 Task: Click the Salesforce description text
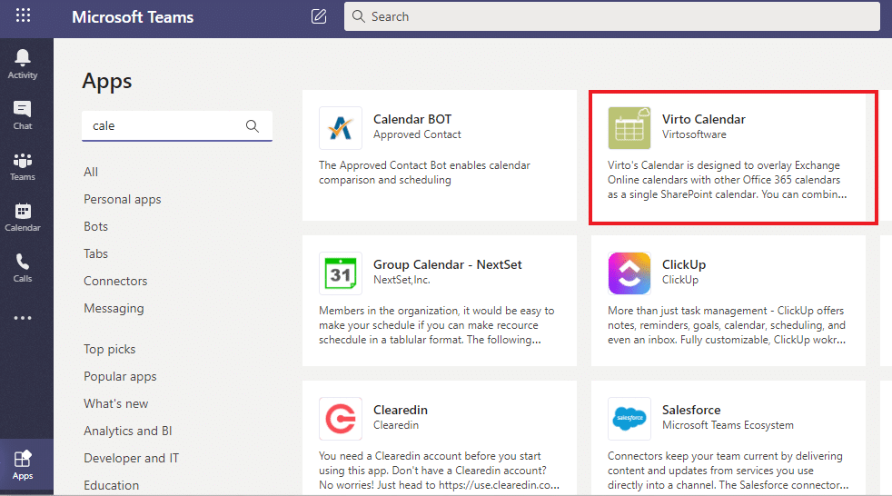pyautogui.click(x=728, y=471)
